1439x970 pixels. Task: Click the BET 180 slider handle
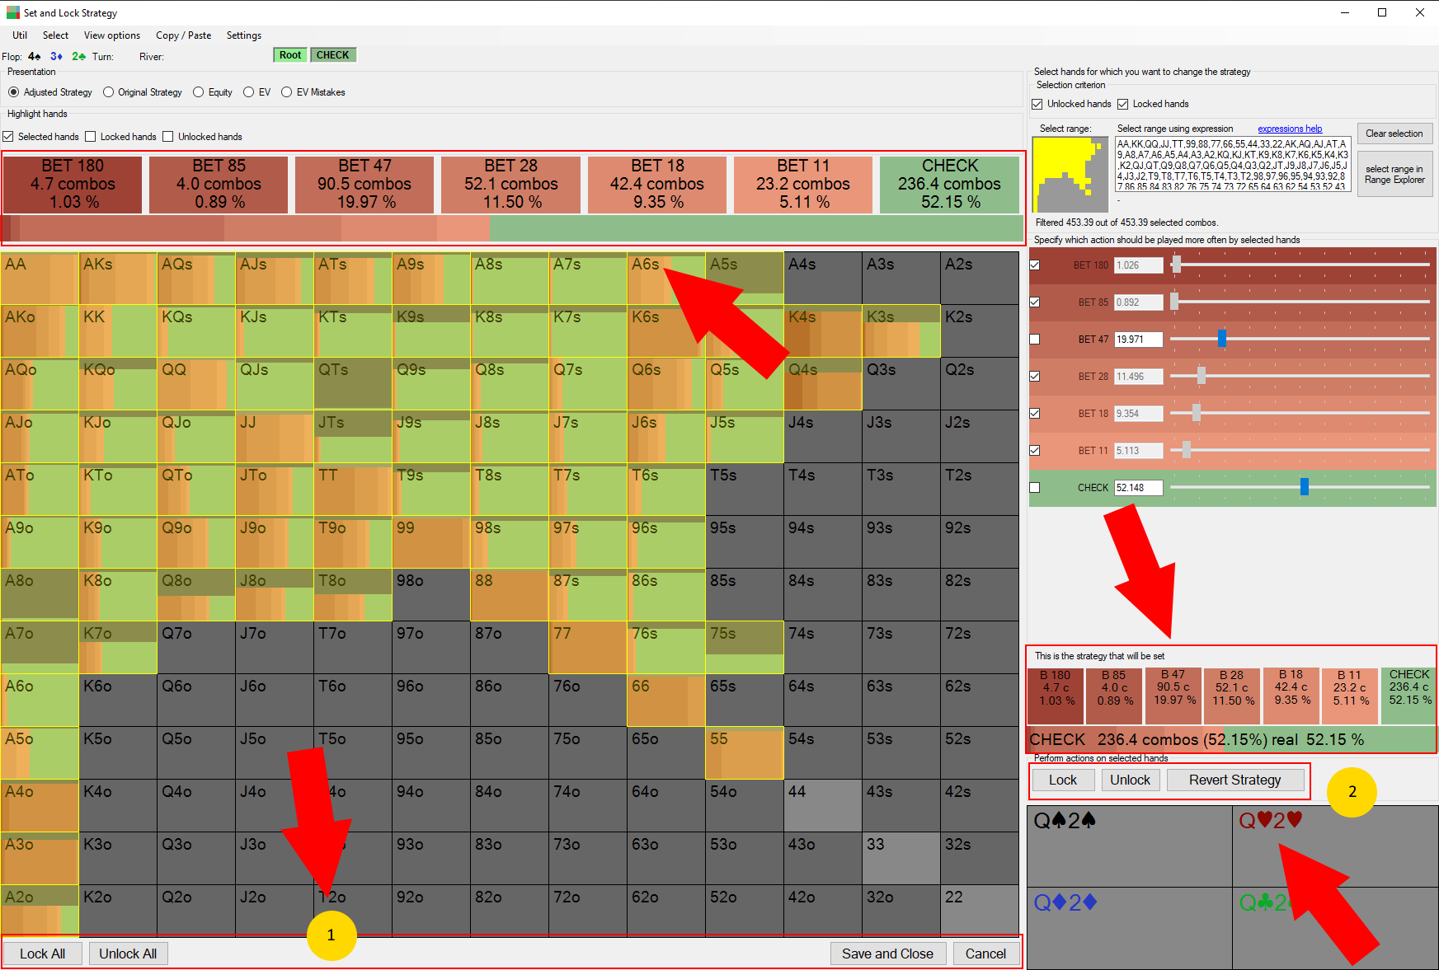point(1177,265)
